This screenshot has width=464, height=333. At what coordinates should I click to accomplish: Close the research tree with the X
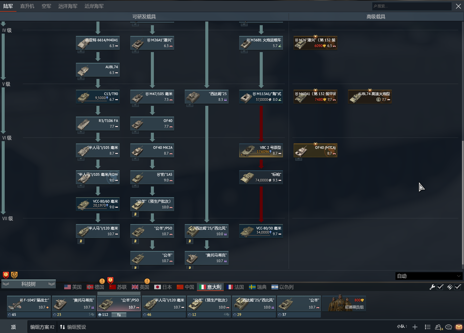click(x=458, y=6)
